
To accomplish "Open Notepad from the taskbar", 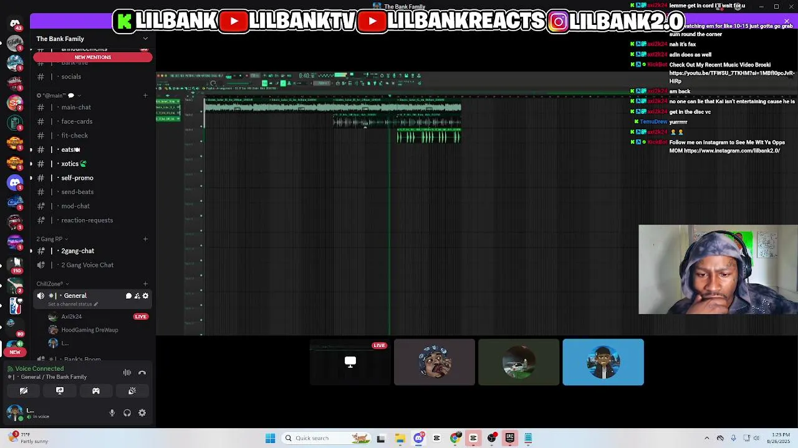I will [528, 438].
